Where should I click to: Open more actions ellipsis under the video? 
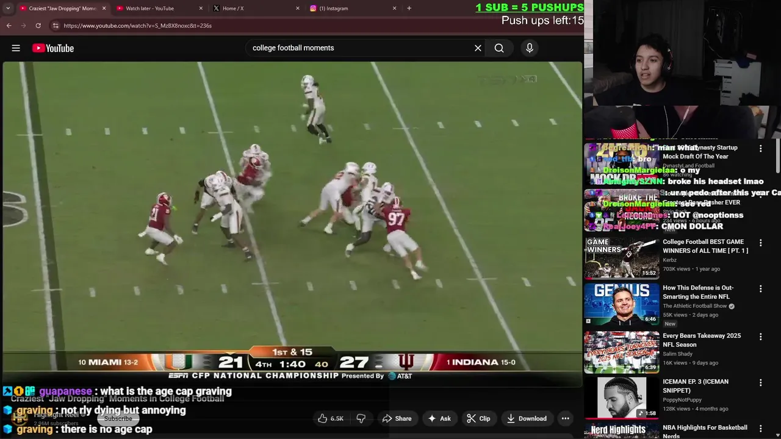[x=566, y=418]
